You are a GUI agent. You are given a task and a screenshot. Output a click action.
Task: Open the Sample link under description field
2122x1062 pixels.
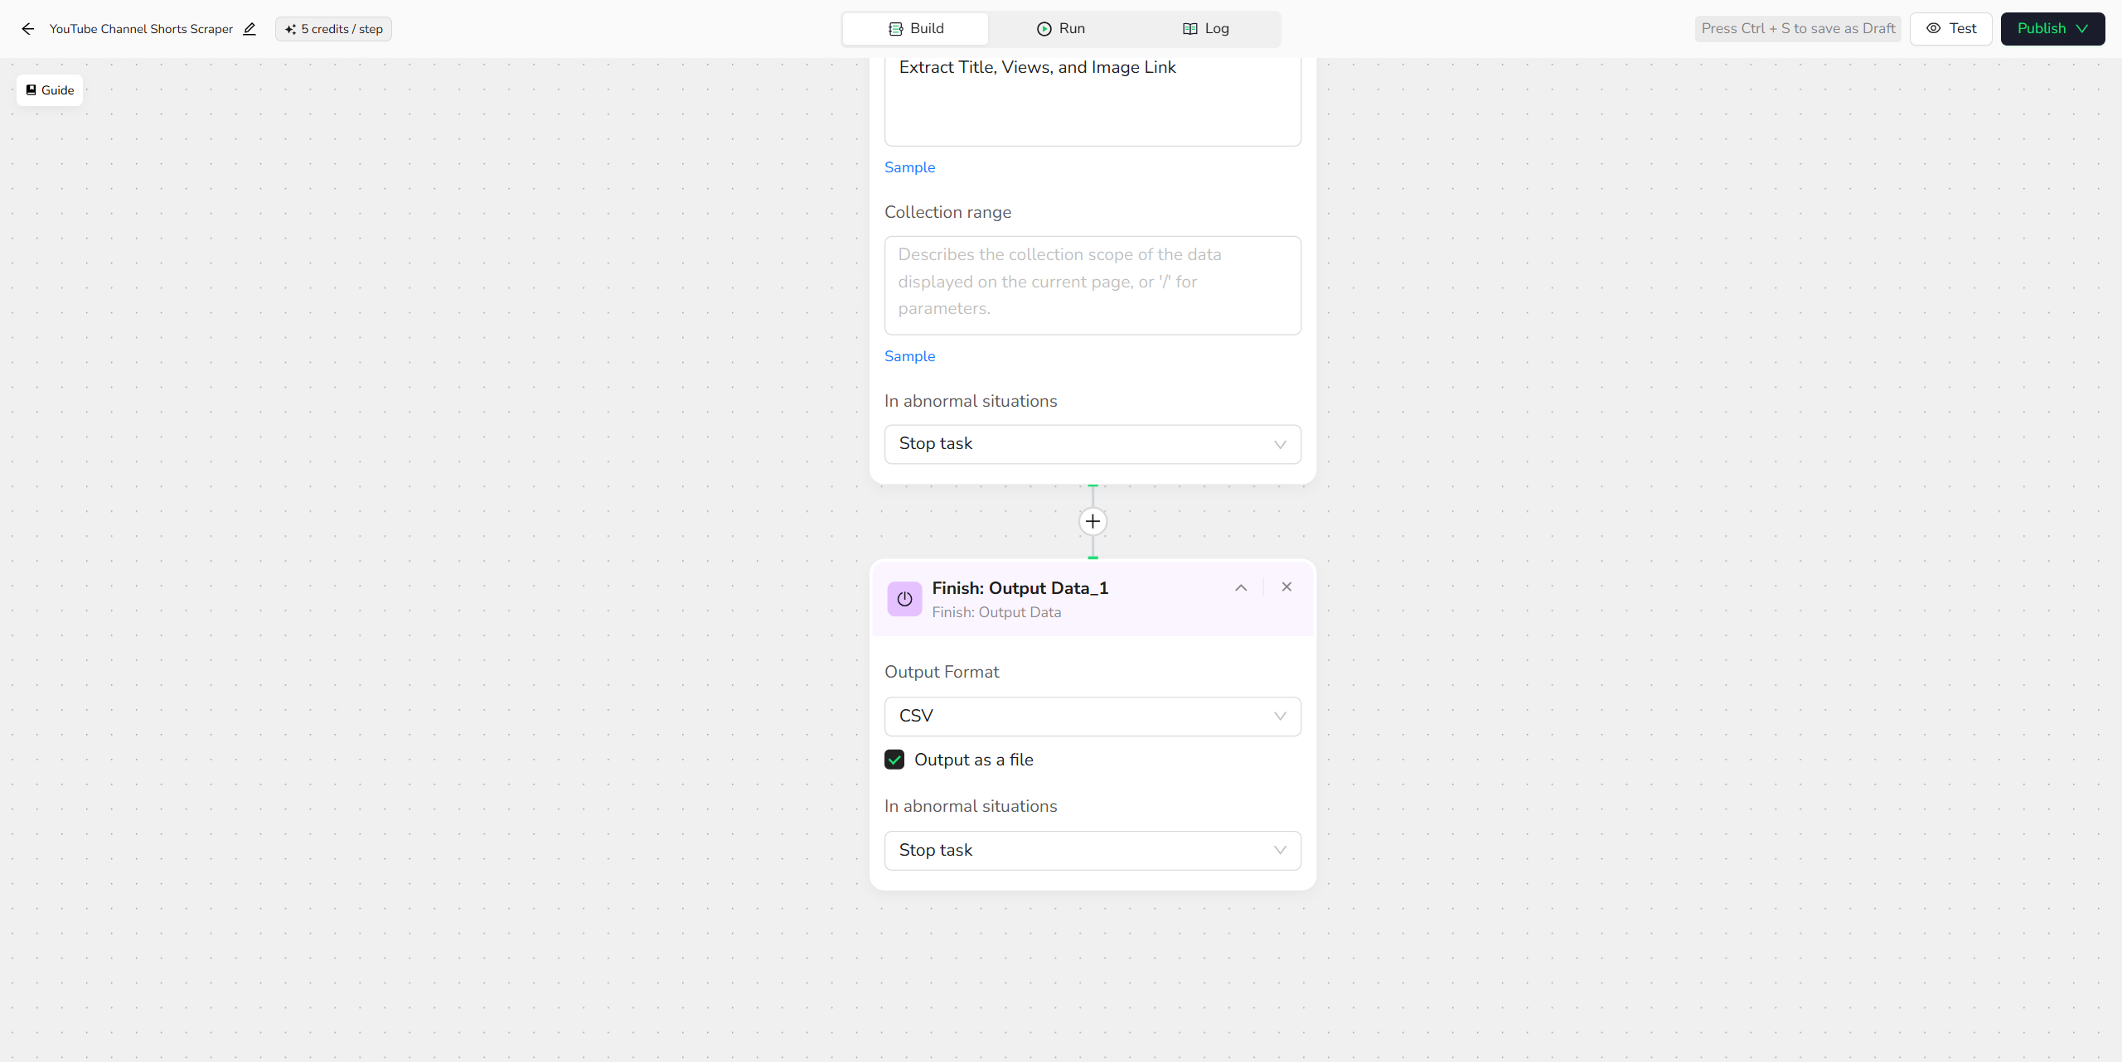909,167
